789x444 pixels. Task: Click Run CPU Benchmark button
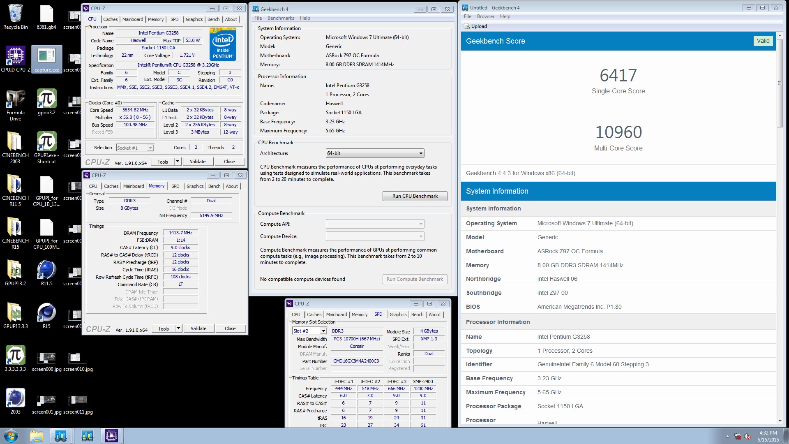tap(415, 196)
